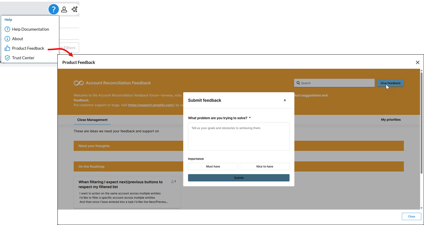The height and width of the screenshot is (225, 424).
Task: Click the thumbs-up Product Feedback icon
Action: (8, 48)
